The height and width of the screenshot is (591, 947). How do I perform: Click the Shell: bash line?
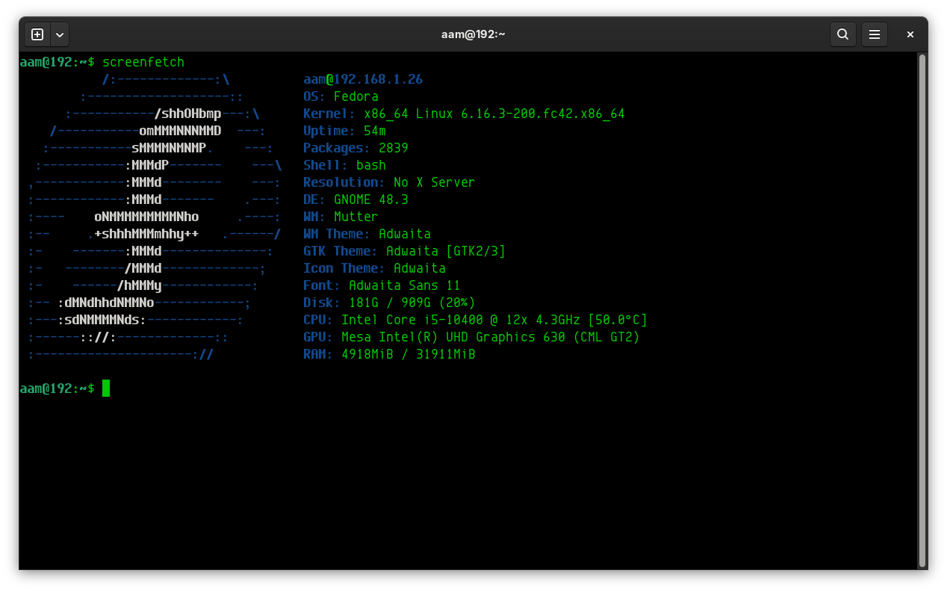[344, 165]
